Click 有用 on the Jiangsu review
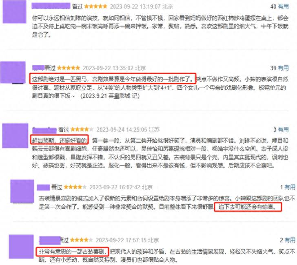 (x=283, y=130)
